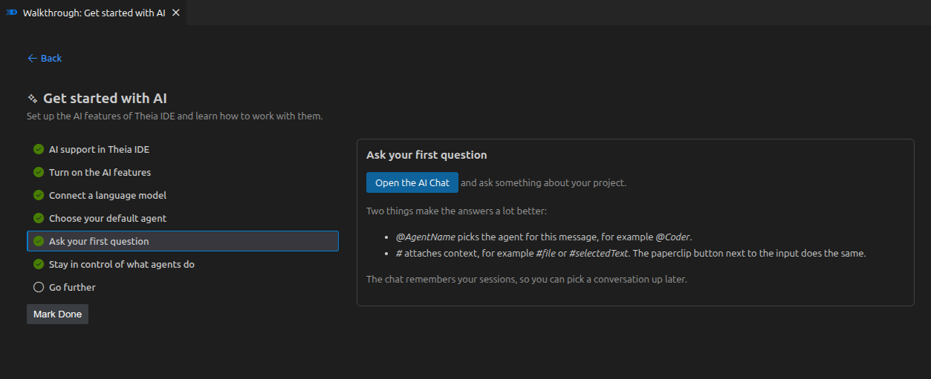This screenshot has width=931, height=379.
Task: Open Stay in control of what agents do
Action: coord(183,264)
